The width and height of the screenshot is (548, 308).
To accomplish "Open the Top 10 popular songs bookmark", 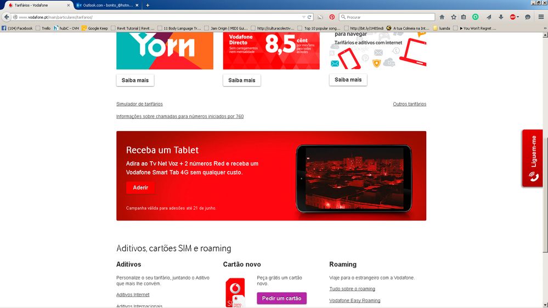I will pyautogui.click(x=319, y=28).
